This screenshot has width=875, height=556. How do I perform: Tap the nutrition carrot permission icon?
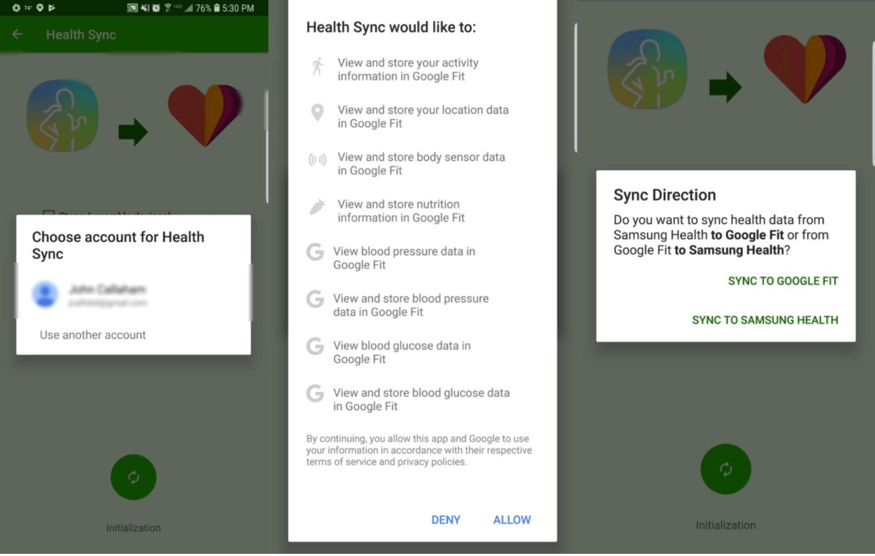(317, 207)
